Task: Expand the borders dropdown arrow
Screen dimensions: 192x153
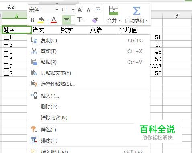Action: point(86,20)
